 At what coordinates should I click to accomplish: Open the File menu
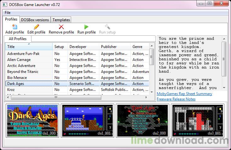point(8,13)
